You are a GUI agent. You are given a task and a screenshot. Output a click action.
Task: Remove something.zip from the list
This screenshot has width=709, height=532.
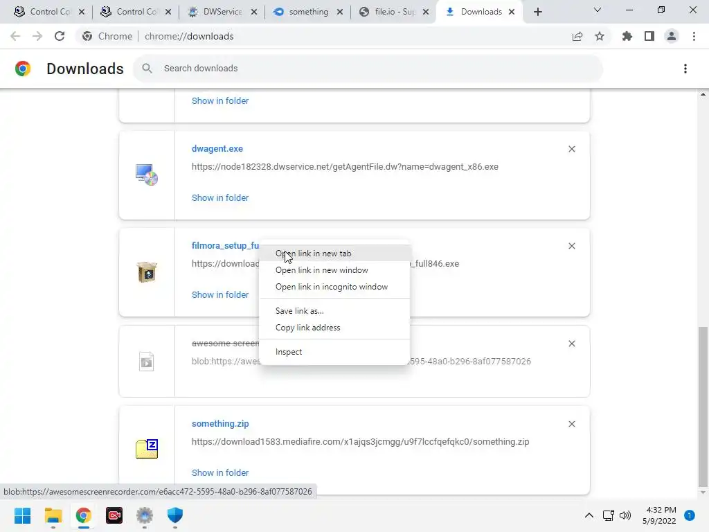[x=571, y=424]
